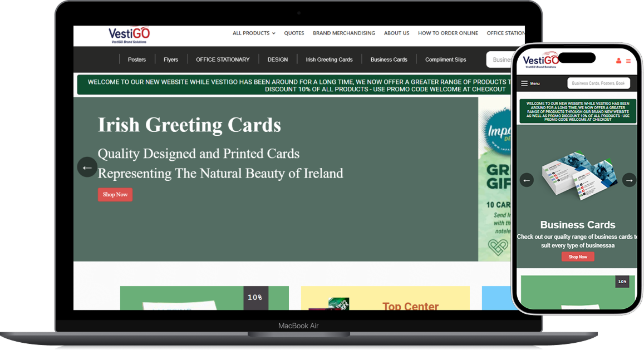Open the Compliment Slips category
644x350 pixels.
(x=445, y=60)
